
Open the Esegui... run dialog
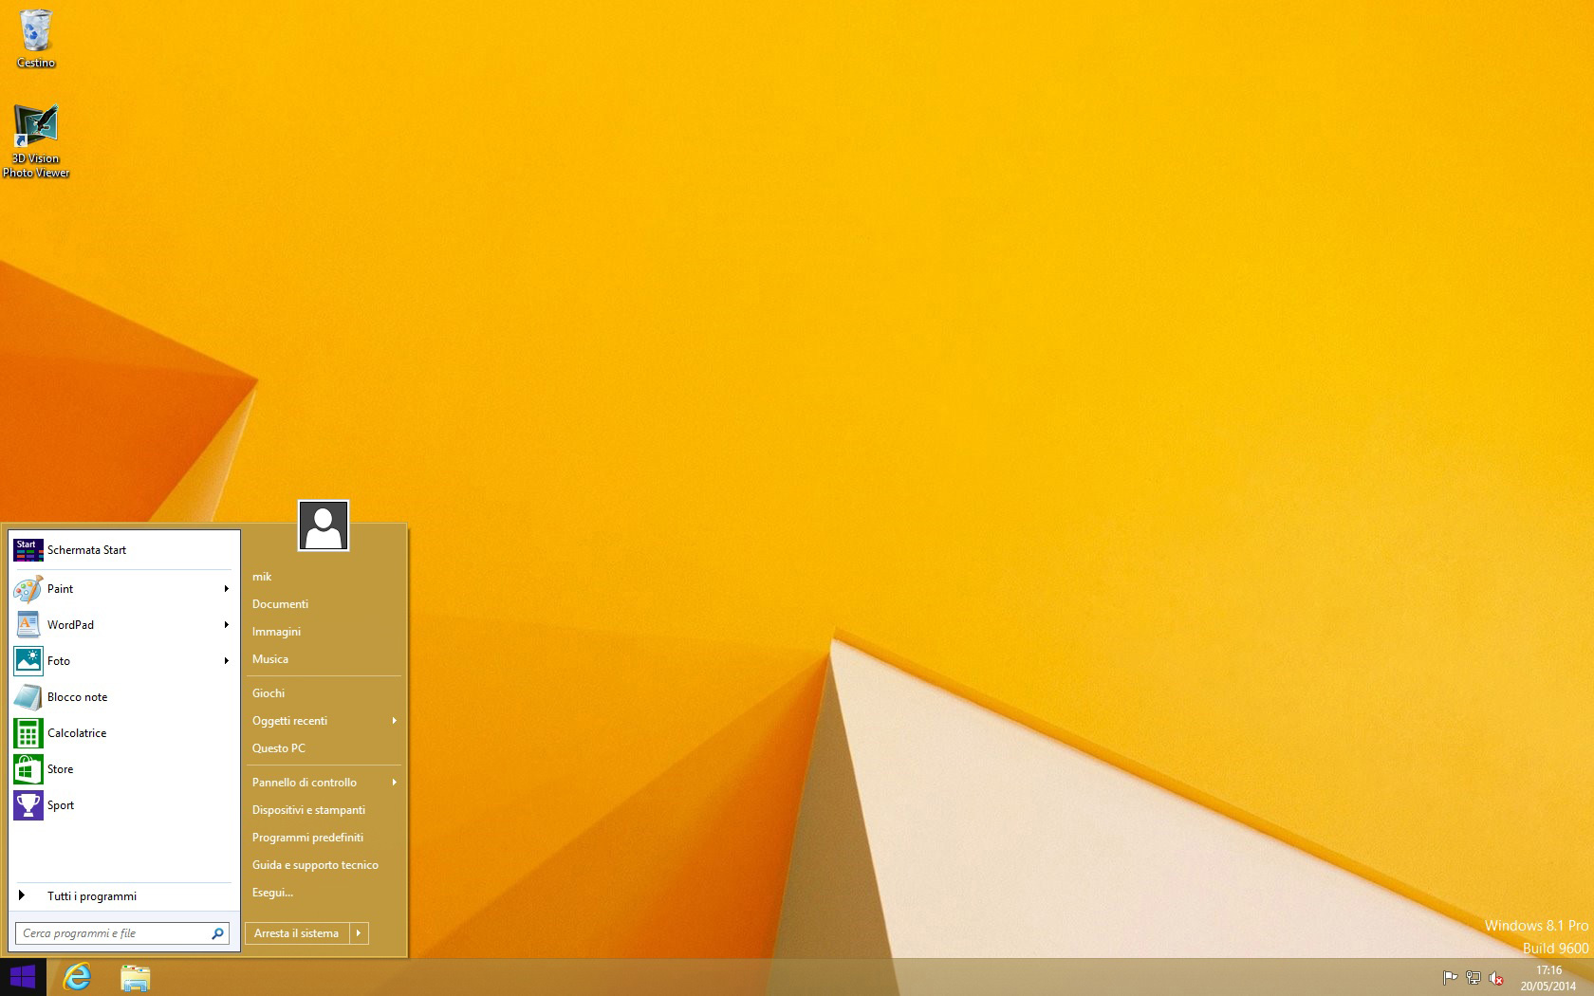point(272,893)
